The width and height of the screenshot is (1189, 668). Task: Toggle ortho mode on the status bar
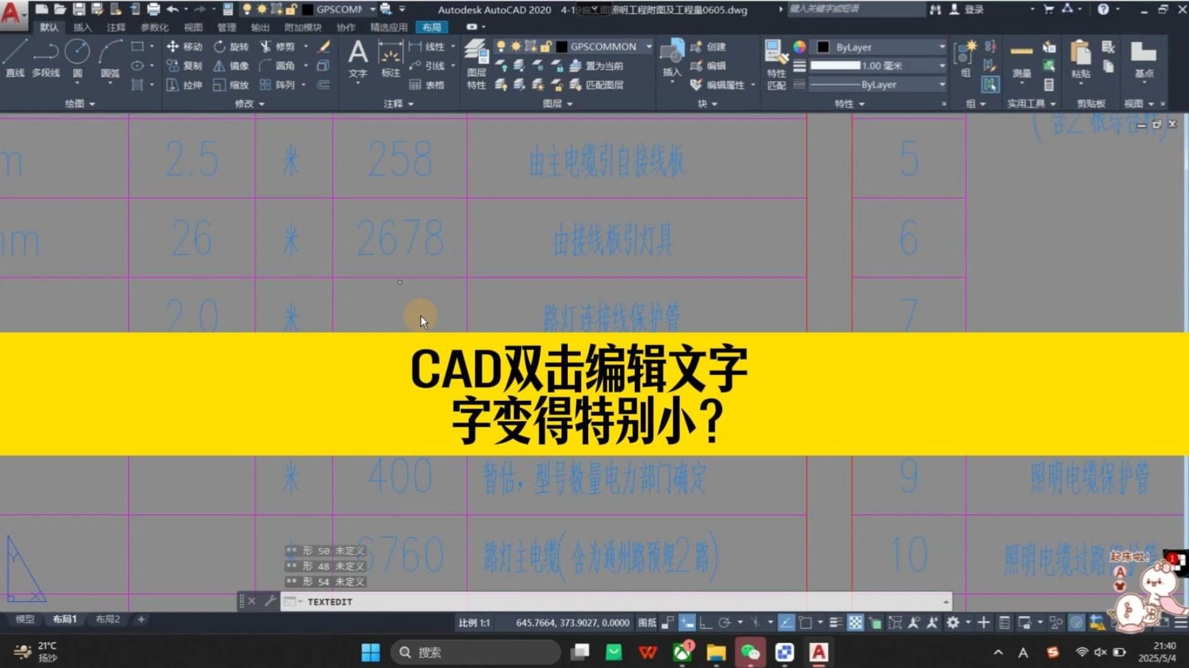tap(706, 622)
